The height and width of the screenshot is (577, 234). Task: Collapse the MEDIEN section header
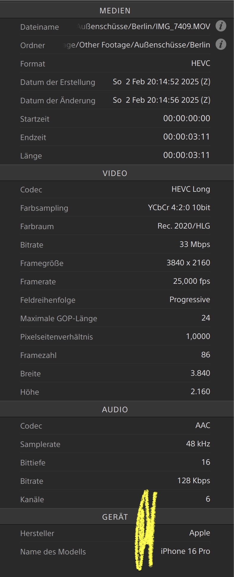click(117, 11)
